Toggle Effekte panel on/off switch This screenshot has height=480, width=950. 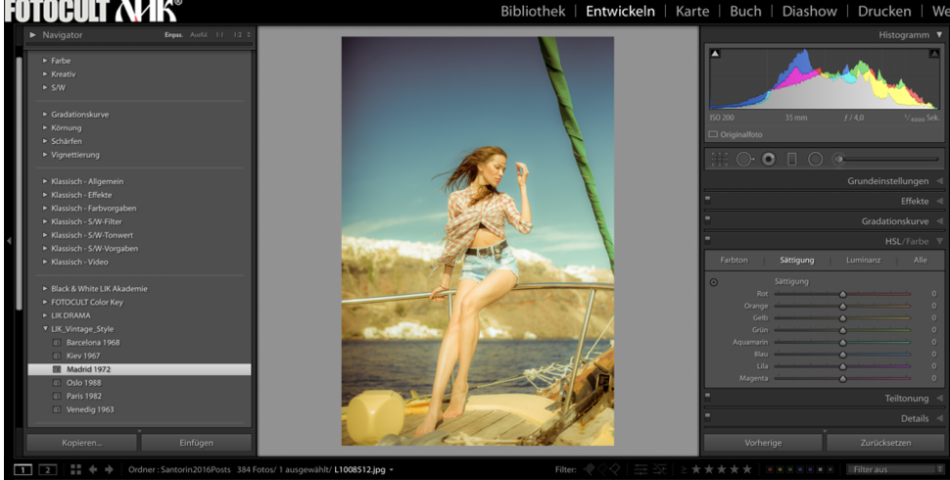click(x=708, y=198)
